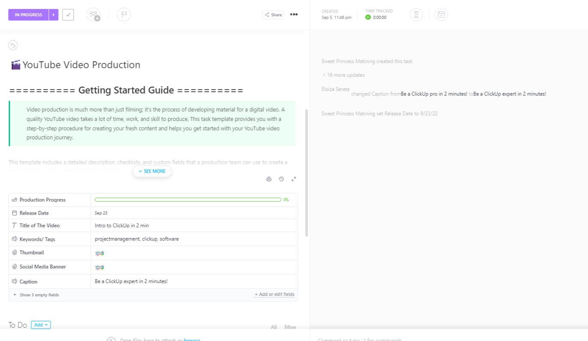The height and width of the screenshot is (341, 588).
Task: Set priority with the flag icon
Action: tap(124, 15)
